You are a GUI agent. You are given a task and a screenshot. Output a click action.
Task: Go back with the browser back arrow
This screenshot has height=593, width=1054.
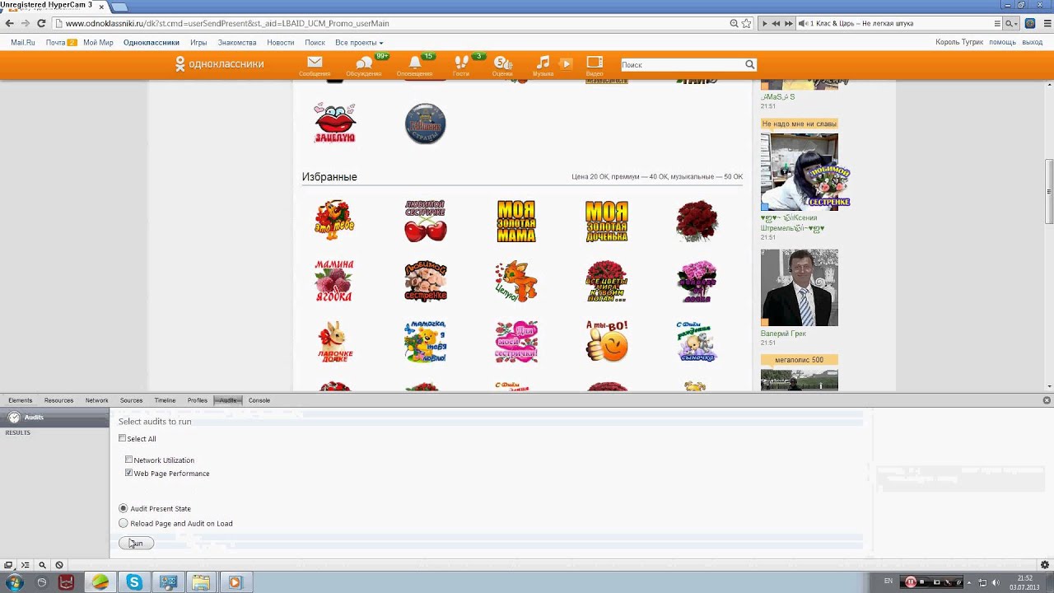point(9,23)
